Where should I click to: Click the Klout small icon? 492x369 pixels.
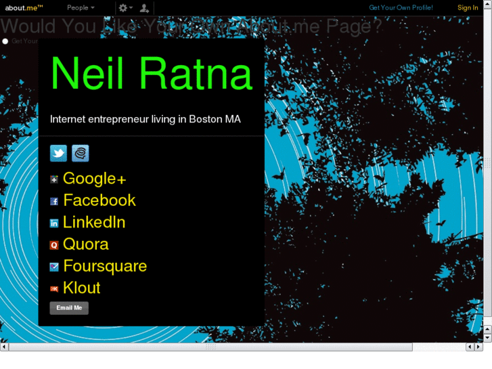(x=54, y=288)
